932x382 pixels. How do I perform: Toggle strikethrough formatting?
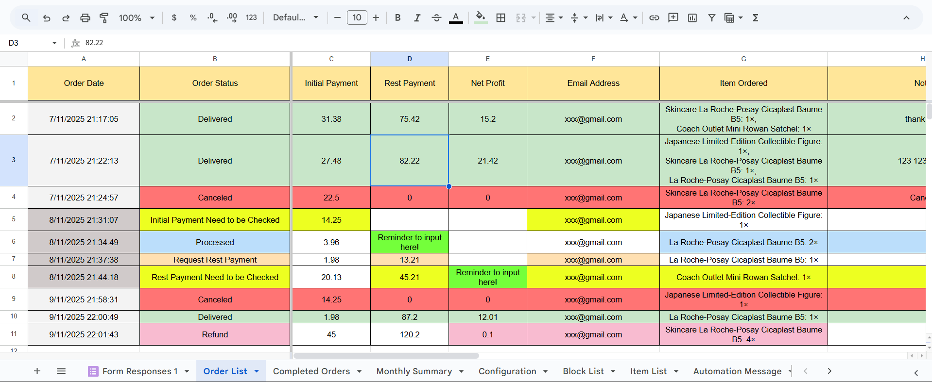(436, 18)
